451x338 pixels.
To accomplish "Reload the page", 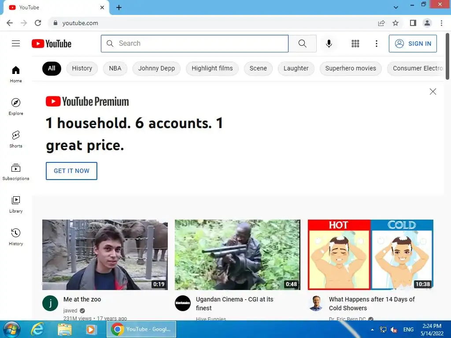I will click(38, 23).
